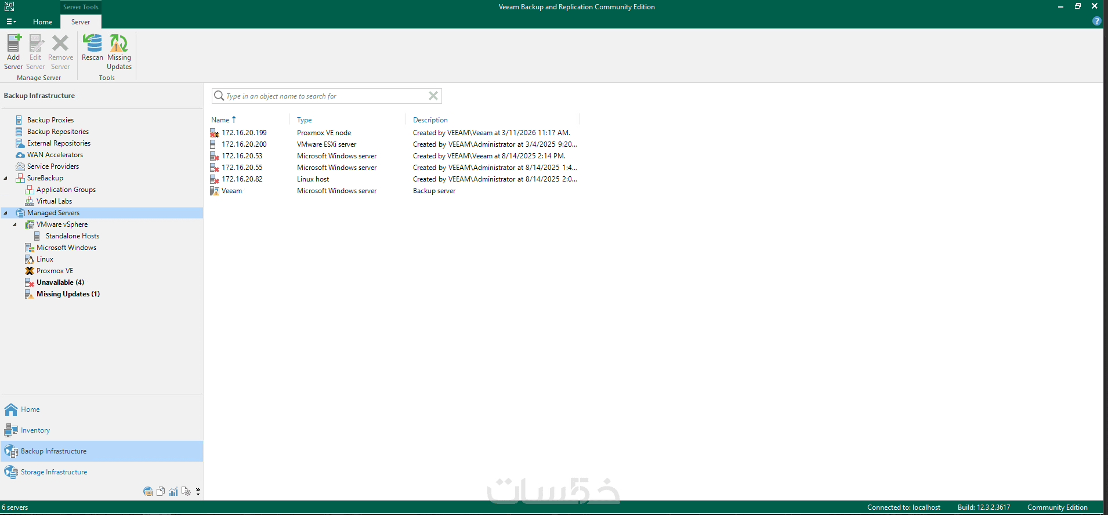The height and width of the screenshot is (515, 1108).
Task: Expand the navigation pane overflow chevron
Action: coord(198,491)
